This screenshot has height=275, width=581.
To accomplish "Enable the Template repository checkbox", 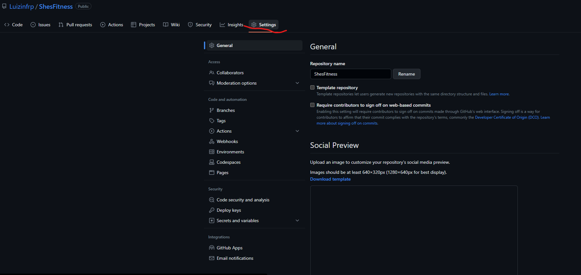I will click(x=313, y=88).
